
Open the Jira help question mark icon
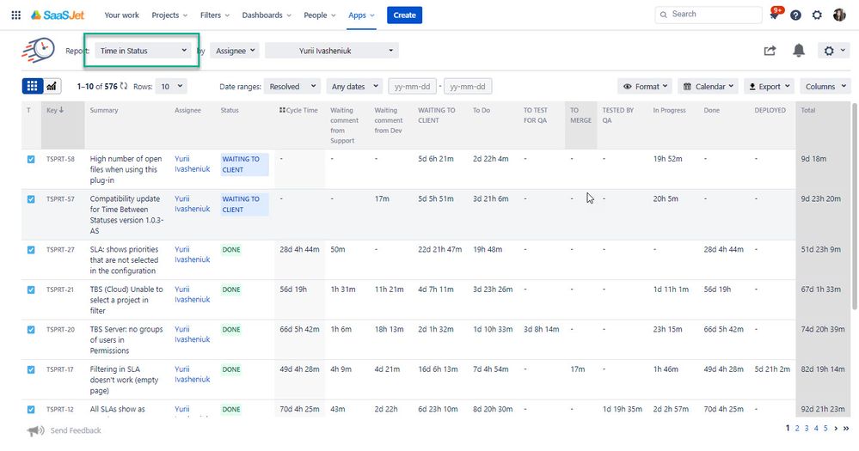(795, 15)
